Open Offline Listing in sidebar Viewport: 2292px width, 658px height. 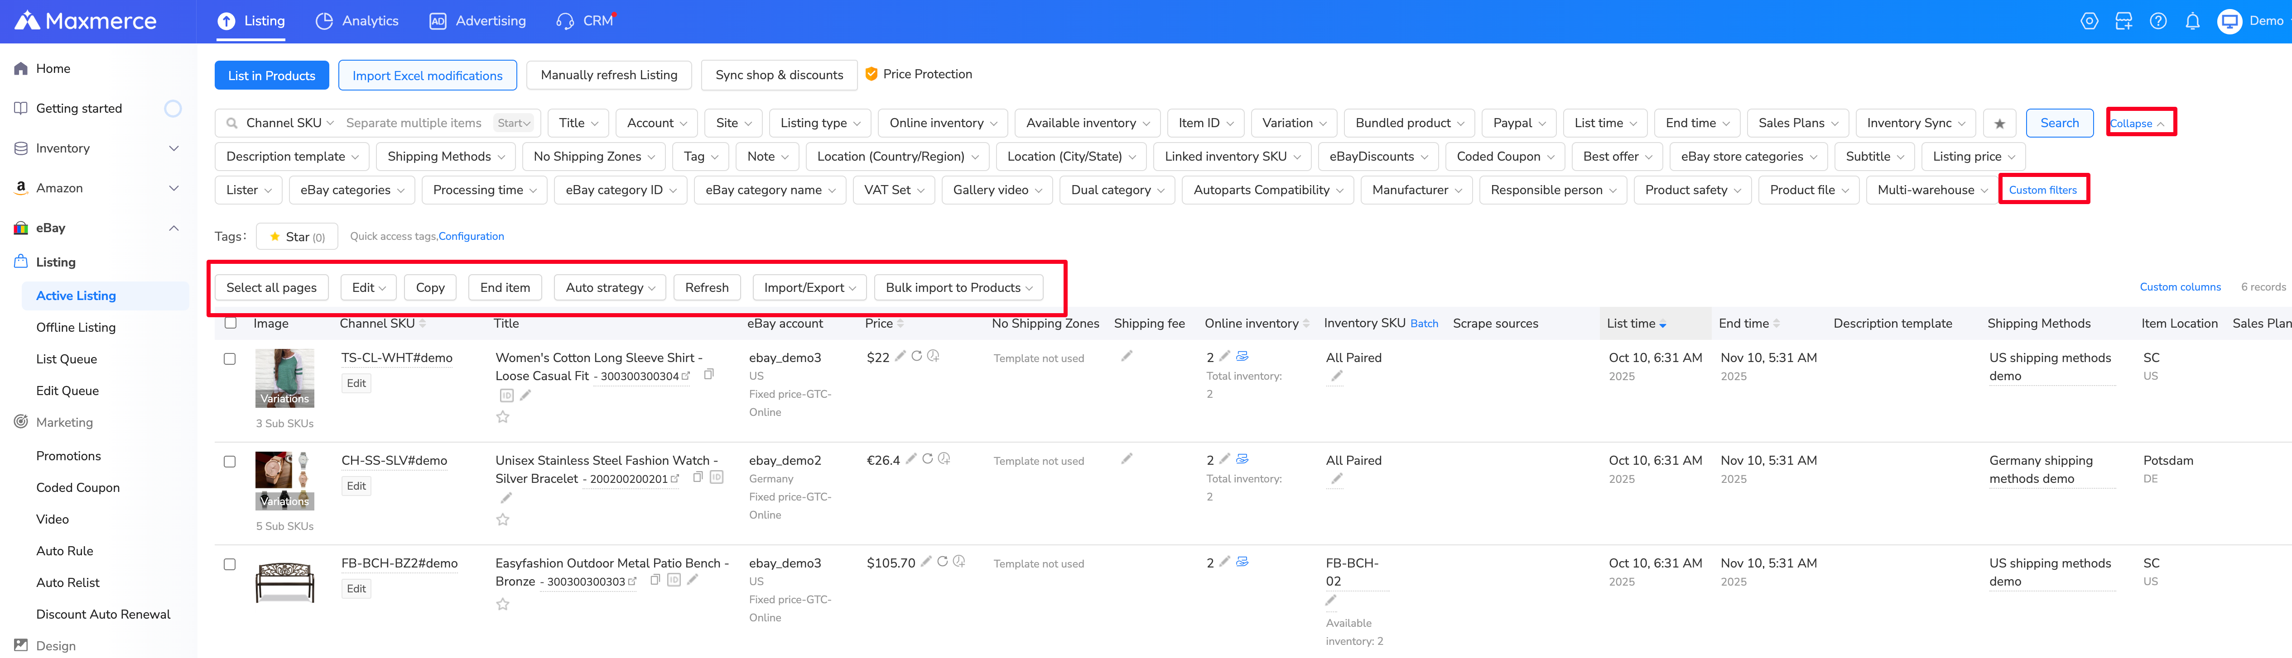76,327
